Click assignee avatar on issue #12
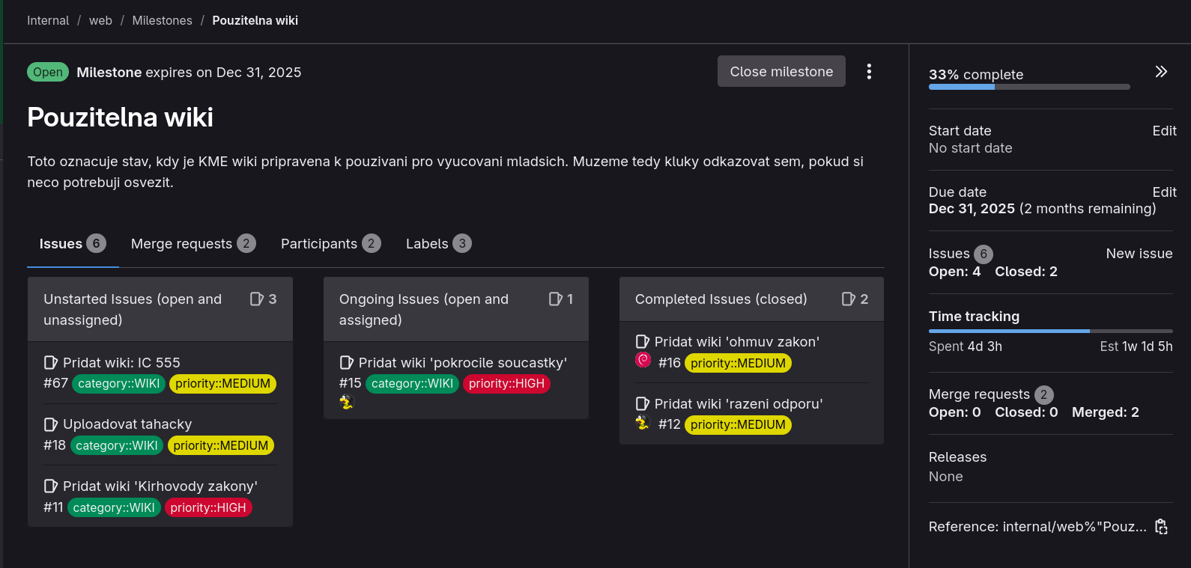Viewport: 1191px width, 568px height. click(x=643, y=423)
